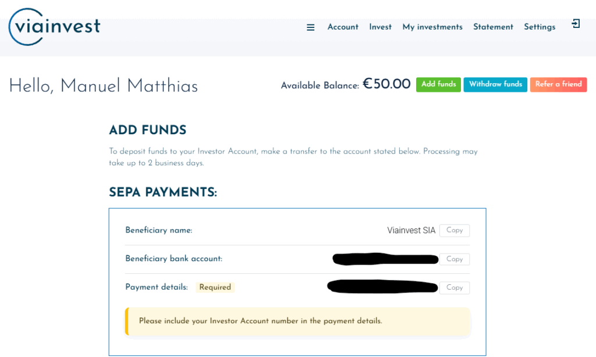Viewport: 596px width, 357px height.
Task: Select the Refer a friend button
Action: [x=558, y=84]
